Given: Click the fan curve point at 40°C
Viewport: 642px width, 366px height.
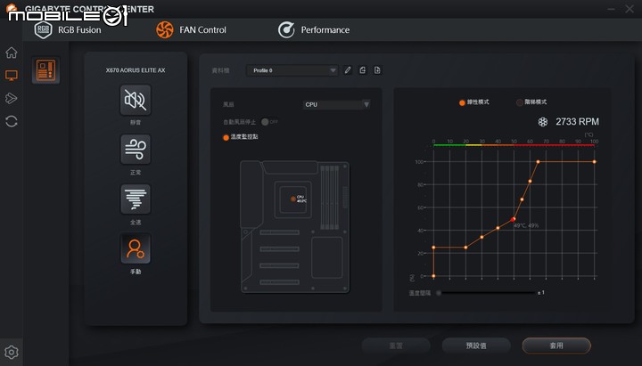Looking at the screenshot, I should point(498,228).
